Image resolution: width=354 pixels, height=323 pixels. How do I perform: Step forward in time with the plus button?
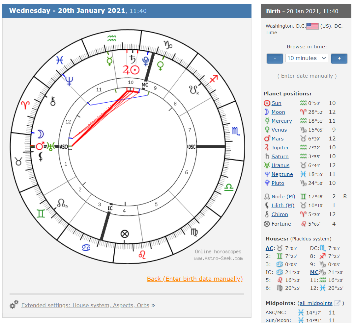coord(339,59)
